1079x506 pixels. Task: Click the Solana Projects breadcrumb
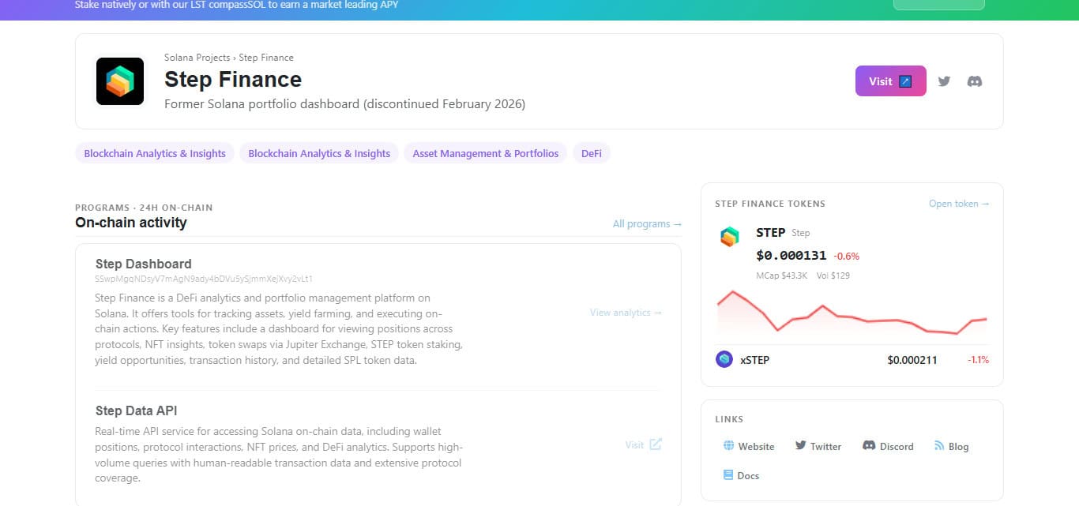pyautogui.click(x=197, y=58)
